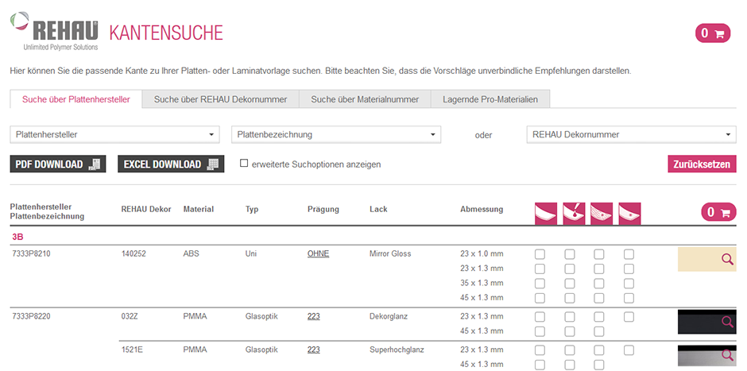Select the Lagernde Pro-Materialien tab
This screenshot has width=747, height=371.
[x=490, y=99]
